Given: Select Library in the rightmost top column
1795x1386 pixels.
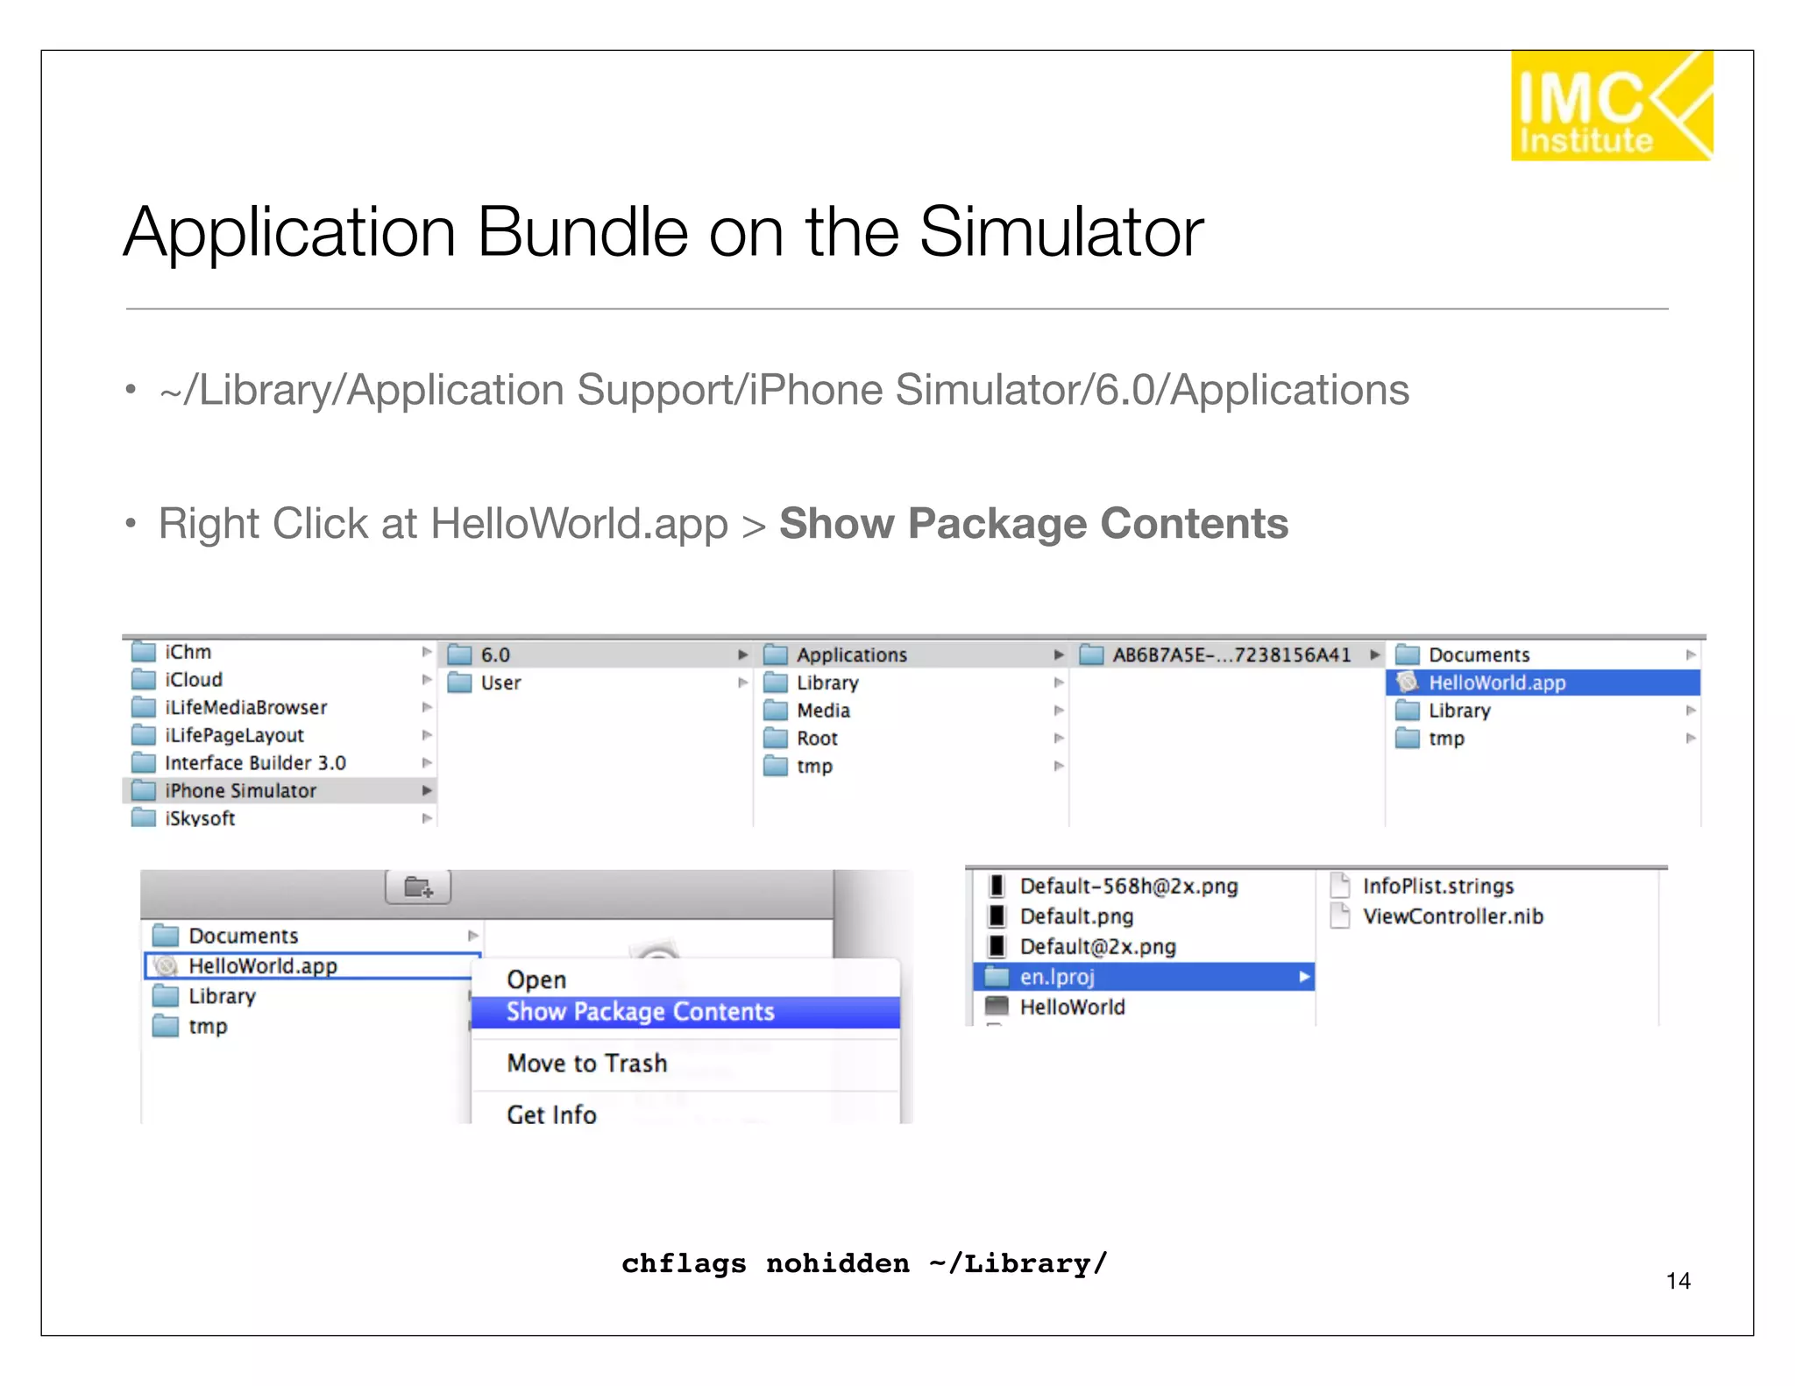Looking at the screenshot, I should click(x=1543, y=711).
